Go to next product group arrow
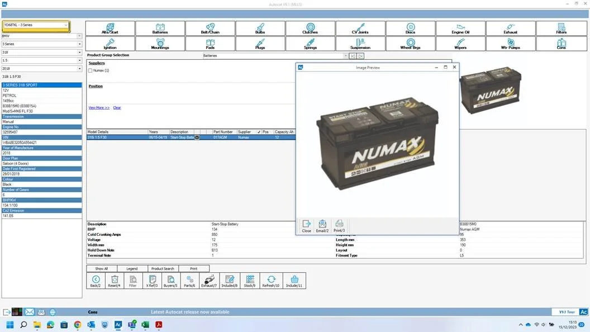 pyautogui.click(x=360, y=56)
